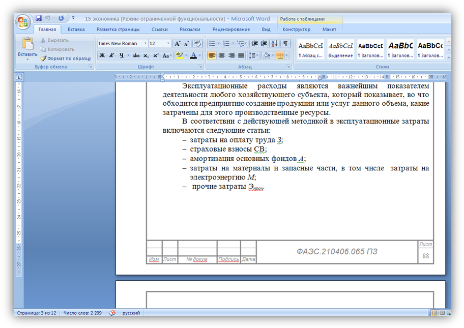Image resolution: width=464 pixels, height=328 pixels.
Task: Open the dropdown arrow under Вставить
Action: 27,59
